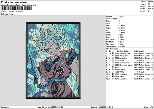154x109 pixels.
Task: Select the Min Stitch value 0.2 mm
Action: pyautogui.click(x=121, y=42)
